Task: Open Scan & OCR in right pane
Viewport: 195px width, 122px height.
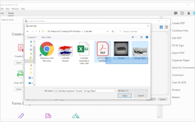Action: tap(179, 82)
